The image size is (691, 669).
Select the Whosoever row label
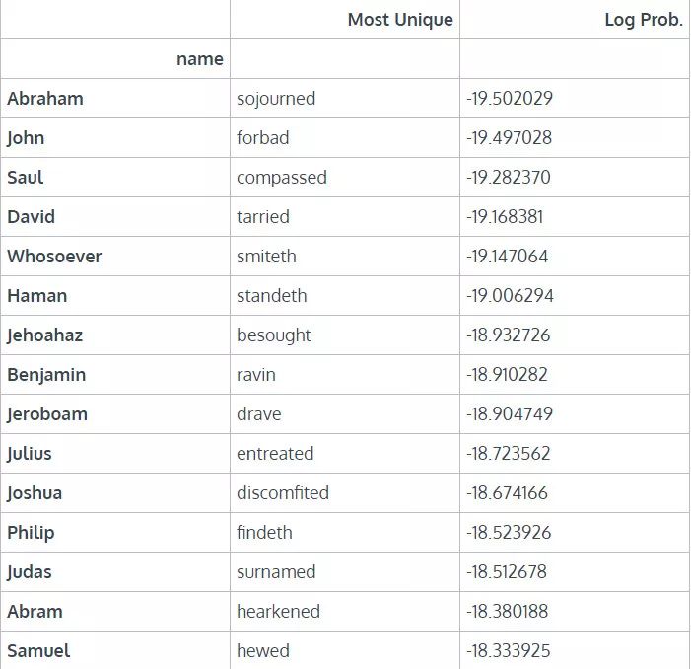[54, 257]
